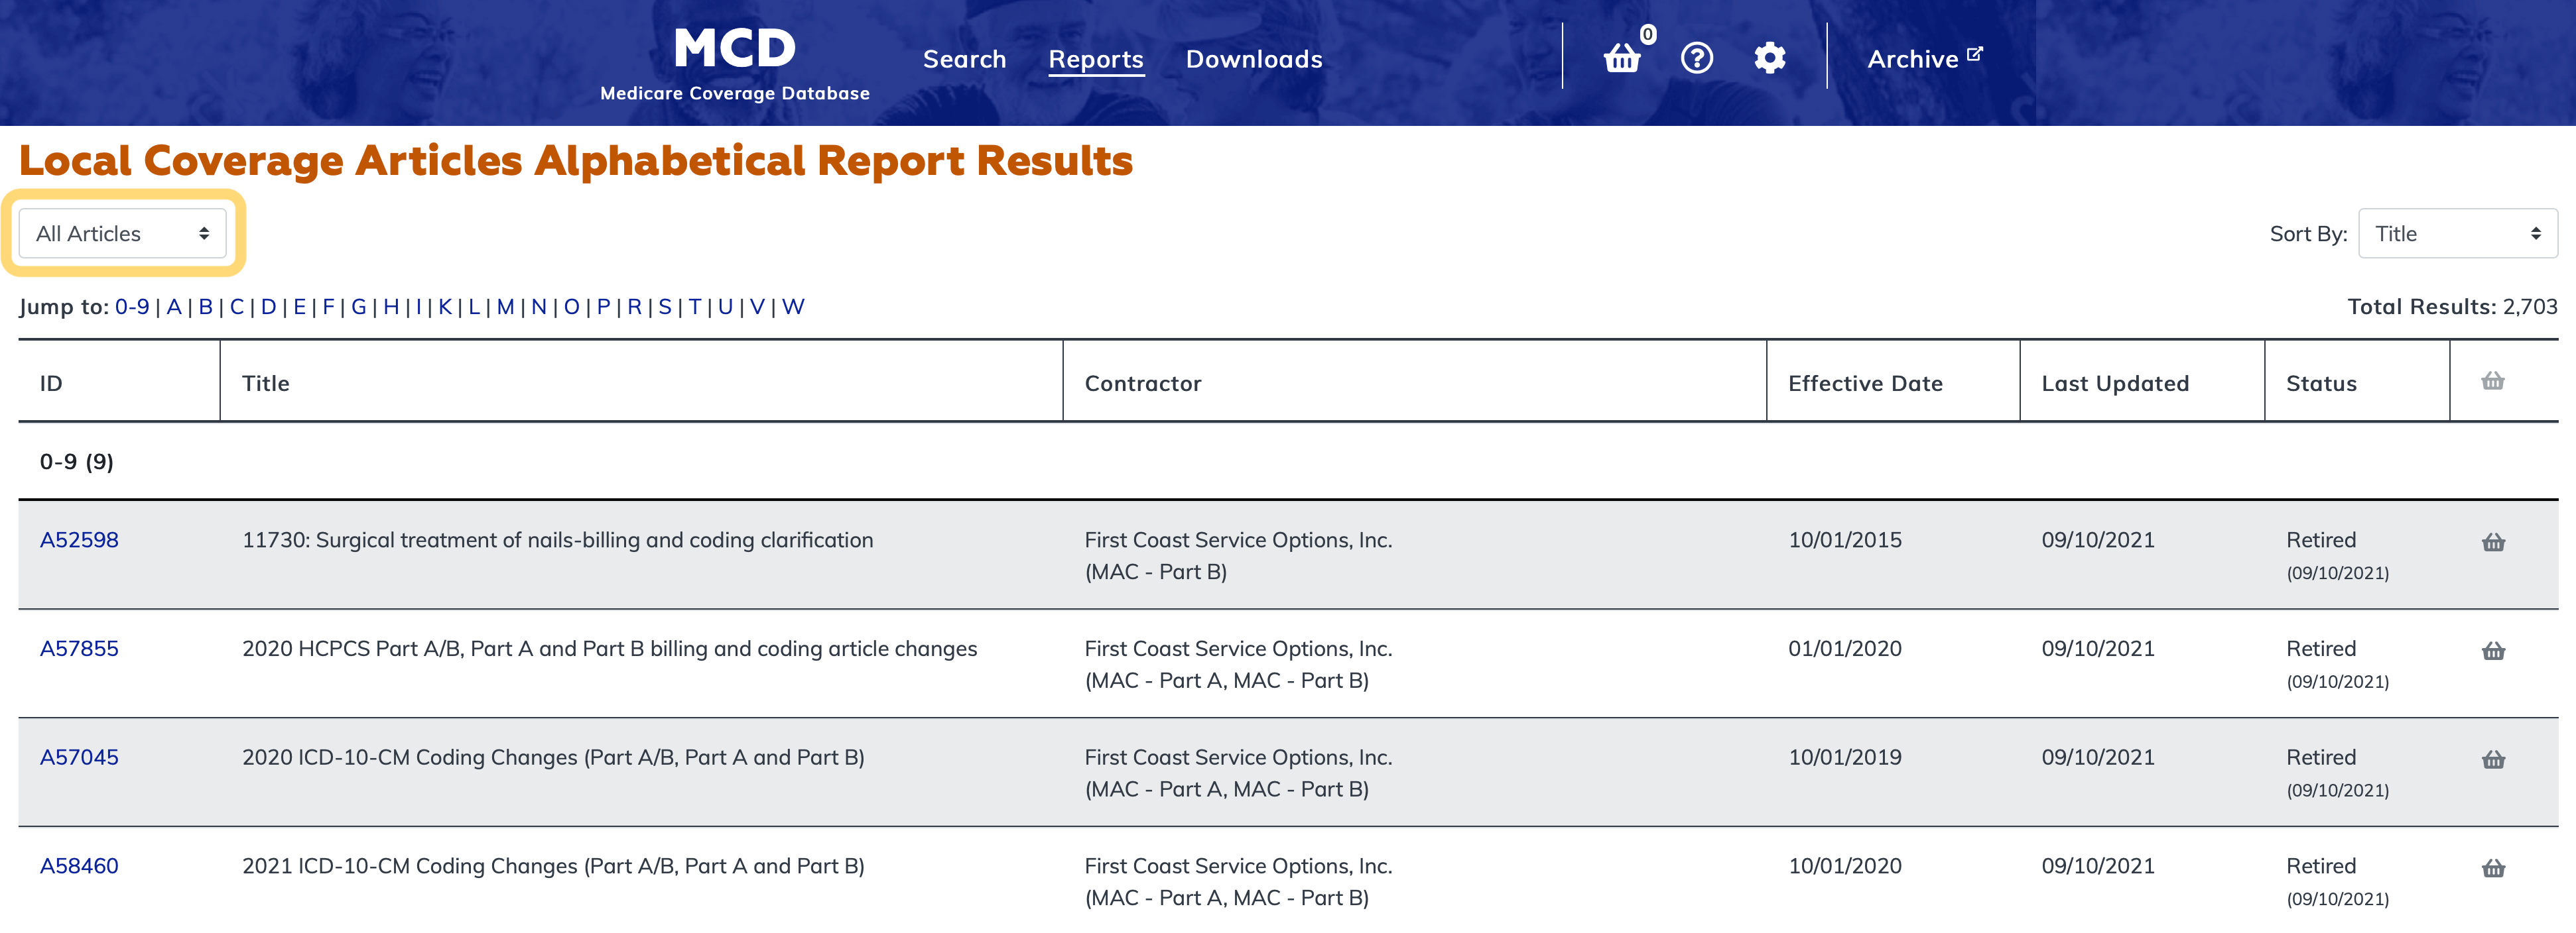Click the help question mark icon
Screen dimensions: 2576x933
[x=1696, y=59]
